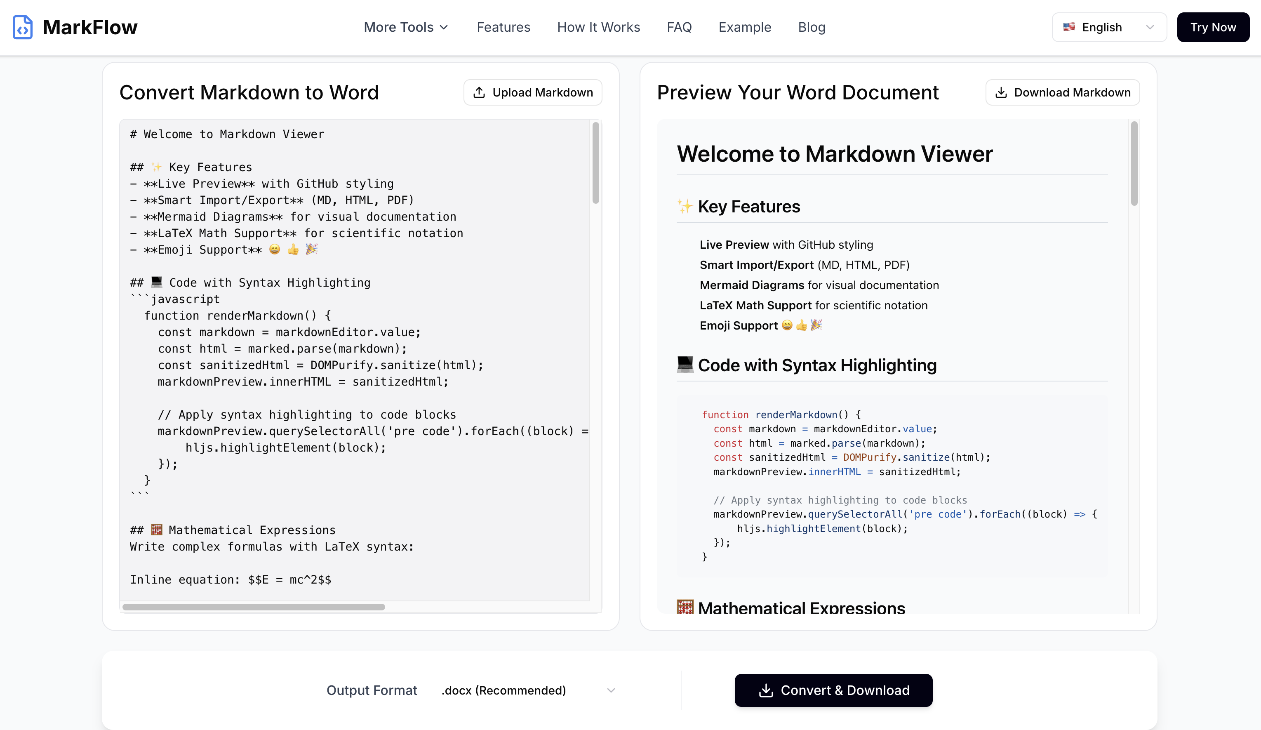Image resolution: width=1261 pixels, height=730 pixels.
Task: Navigate to the FAQ link
Action: coord(679,27)
